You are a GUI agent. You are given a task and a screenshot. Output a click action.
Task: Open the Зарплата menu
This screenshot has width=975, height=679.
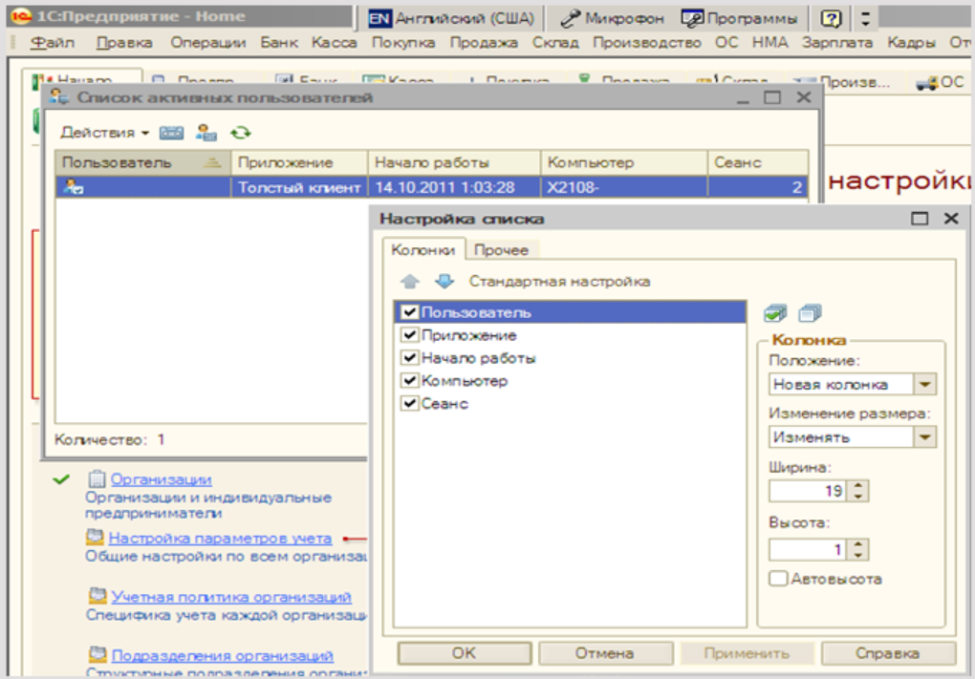837,43
